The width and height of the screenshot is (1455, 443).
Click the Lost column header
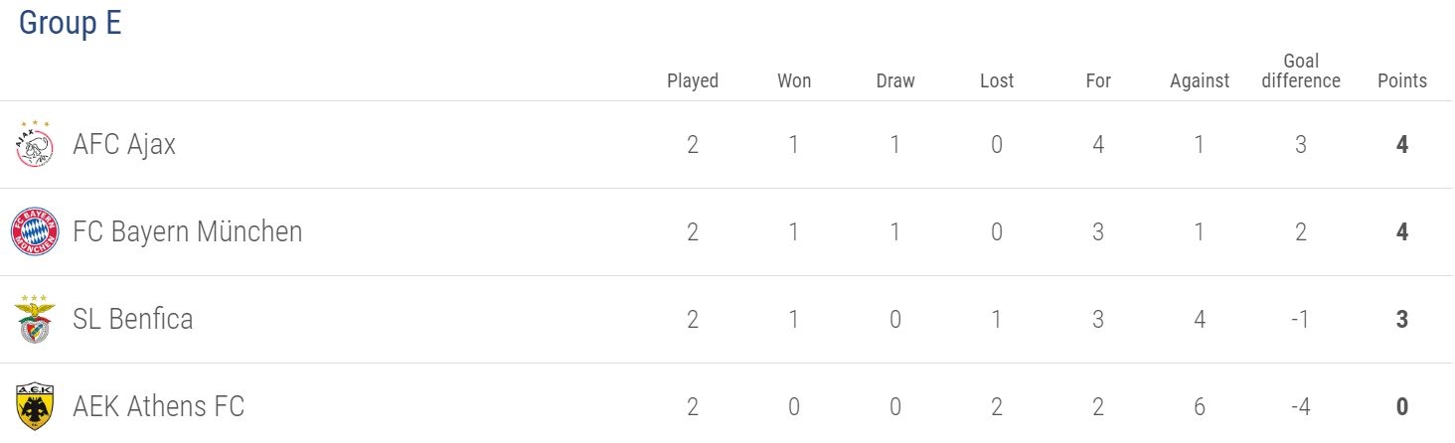(997, 81)
